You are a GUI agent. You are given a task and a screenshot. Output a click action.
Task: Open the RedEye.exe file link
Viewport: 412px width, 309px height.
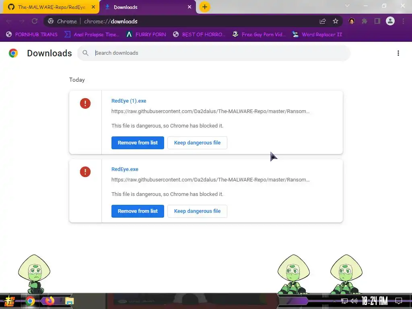tap(125, 169)
